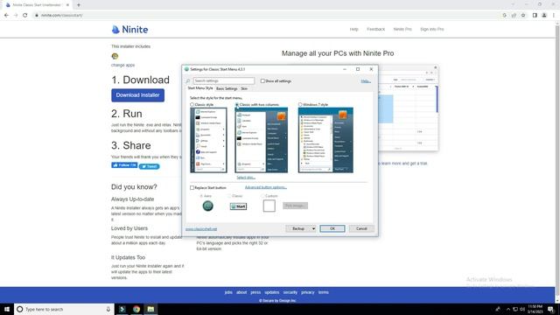Click Sign into Pro in header
Viewport: 560px width, 315px height.
pyautogui.click(x=431, y=29)
